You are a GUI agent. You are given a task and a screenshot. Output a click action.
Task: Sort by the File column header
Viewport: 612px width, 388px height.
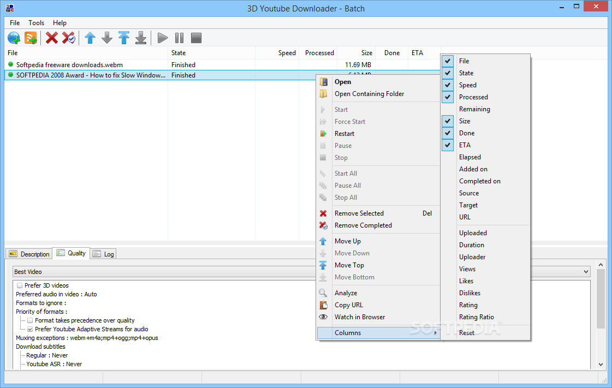click(x=86, y=53)
